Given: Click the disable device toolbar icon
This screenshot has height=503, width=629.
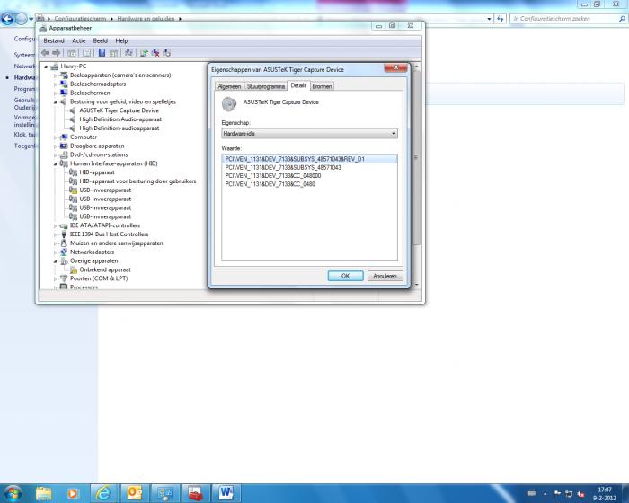Looking at the screenshot, I should pos(166,53).
